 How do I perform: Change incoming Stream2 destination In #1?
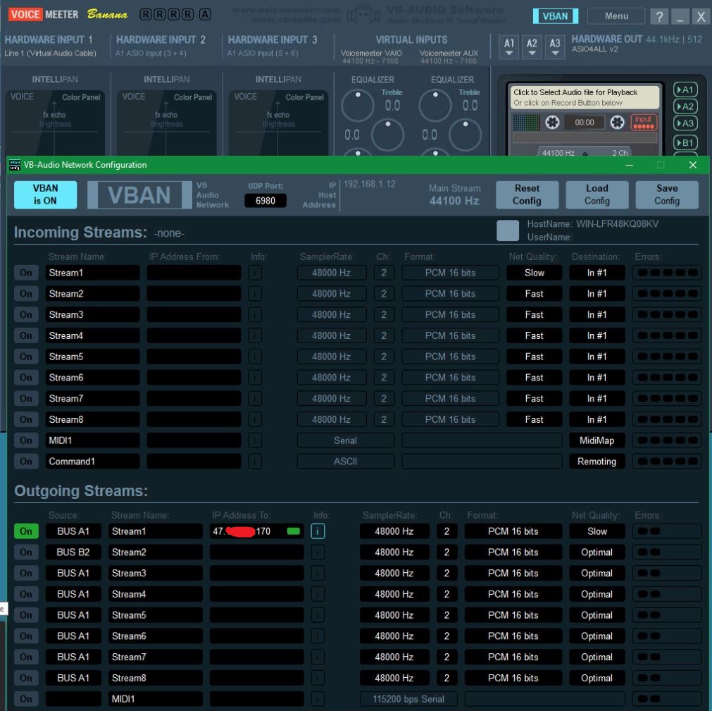597,293
